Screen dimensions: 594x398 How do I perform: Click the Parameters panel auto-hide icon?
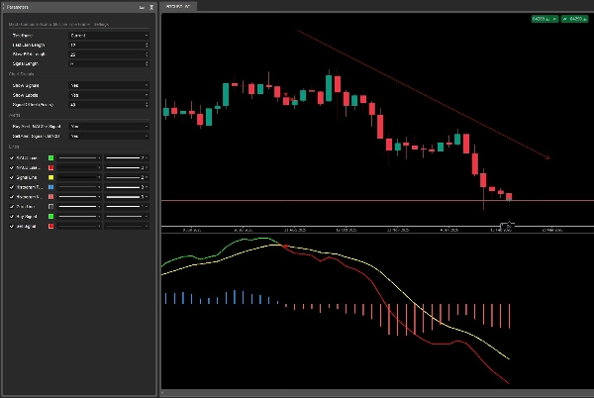pos(142,7)
